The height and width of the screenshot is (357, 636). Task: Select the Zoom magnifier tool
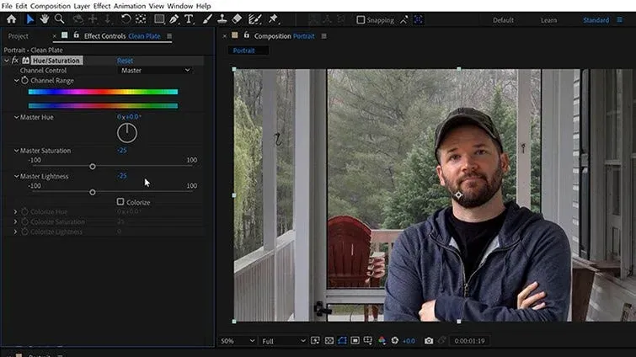pos(59,19)
